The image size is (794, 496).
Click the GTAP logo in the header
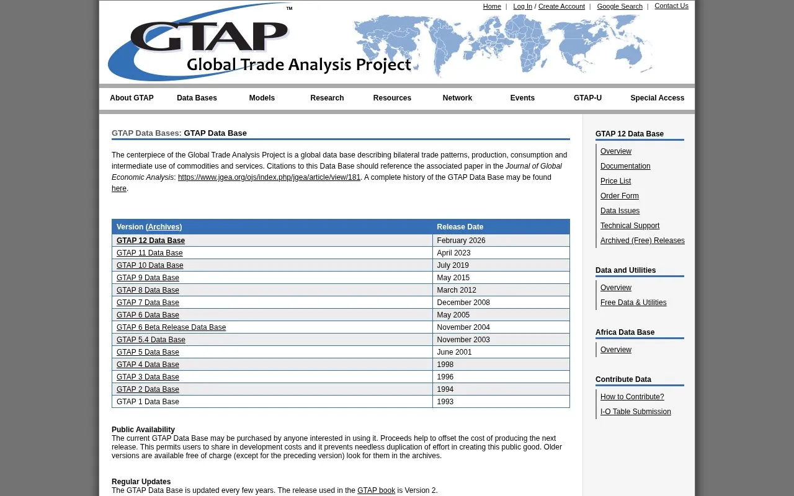tap(261, 42)
